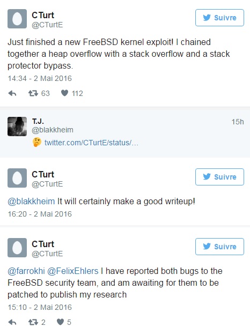Open the @blakkheim mention link
The width and height of the screenshot is (250, 334).
point(31,201)
